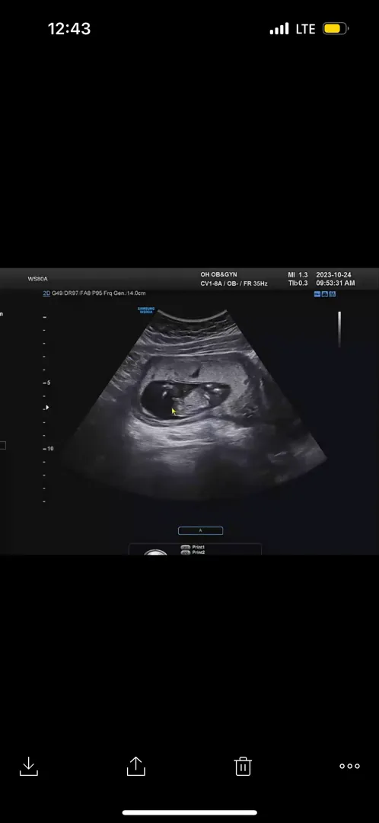The width and height of the screenshot is (379, 823).
Task: Click the TIb 0.3 value
Action: tap(298, 283)
